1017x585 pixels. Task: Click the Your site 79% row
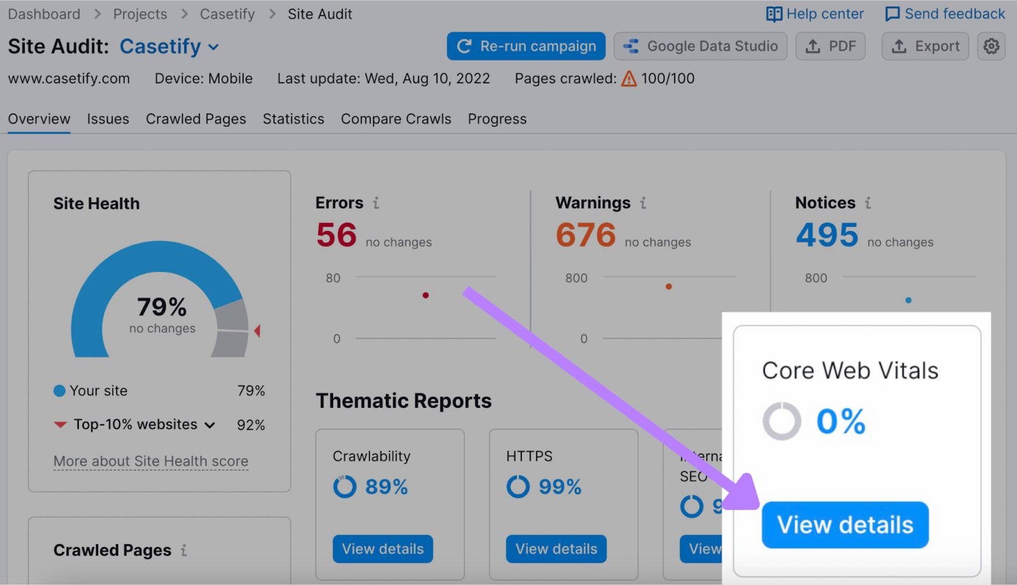[x=159, y=391]
